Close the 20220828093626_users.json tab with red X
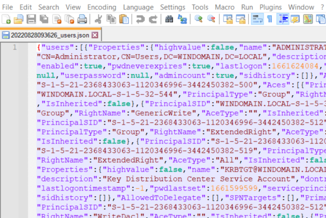The image size is (326, 218). point(95,35)
